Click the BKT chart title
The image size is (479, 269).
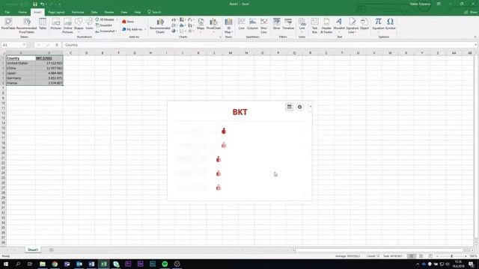[239, 112]
